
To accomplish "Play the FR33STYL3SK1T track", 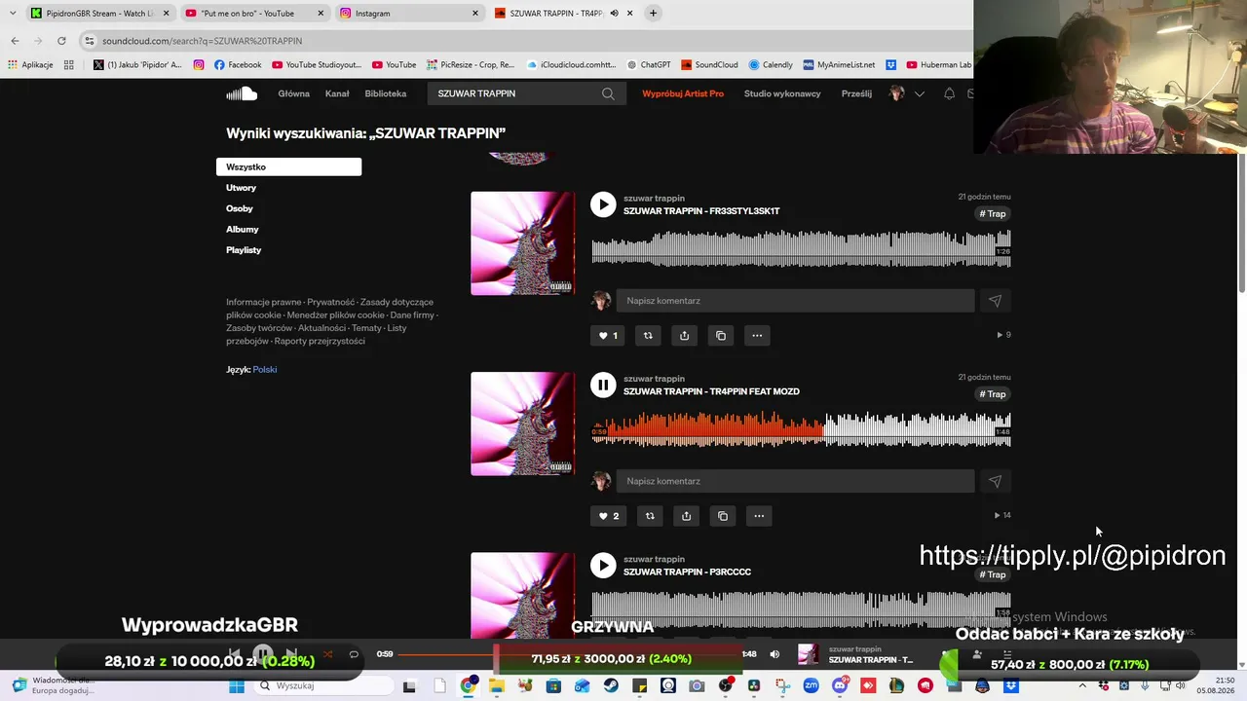I will click(603, 204).
